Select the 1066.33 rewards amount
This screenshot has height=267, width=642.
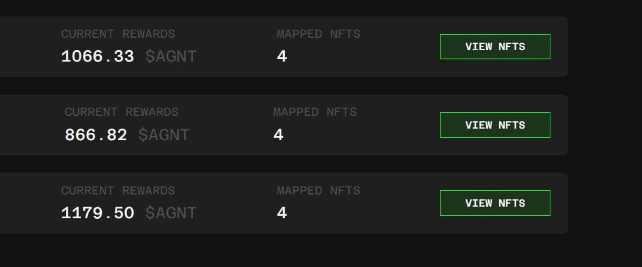click(x=98, y=57)
